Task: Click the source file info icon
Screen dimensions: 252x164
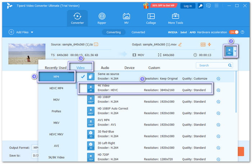Action: pos(96,44)
